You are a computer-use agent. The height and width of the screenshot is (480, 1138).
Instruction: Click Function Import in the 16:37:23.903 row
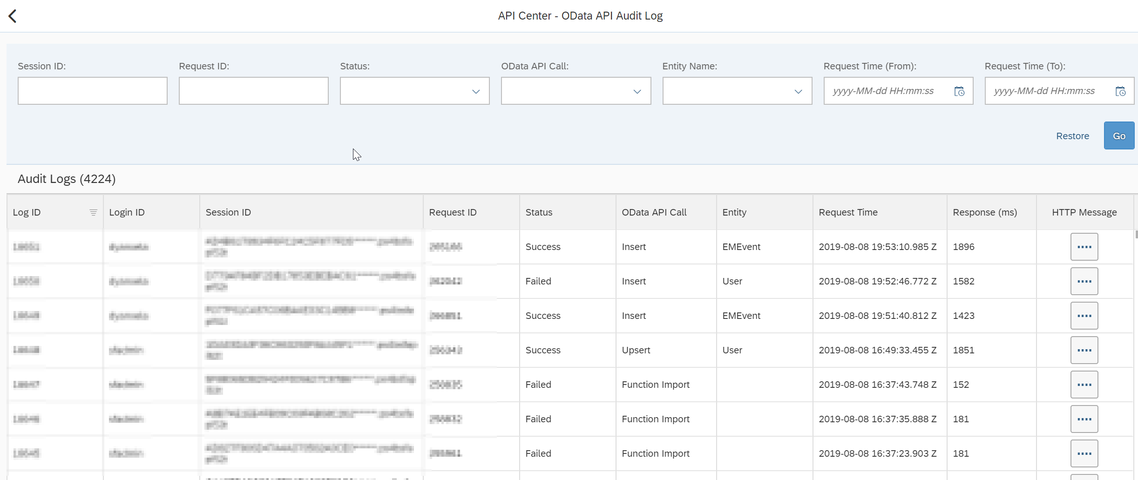click(656, 453)
